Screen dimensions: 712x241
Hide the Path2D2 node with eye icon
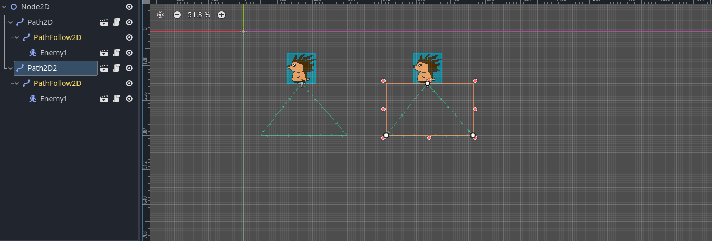(x=129, y=69)
